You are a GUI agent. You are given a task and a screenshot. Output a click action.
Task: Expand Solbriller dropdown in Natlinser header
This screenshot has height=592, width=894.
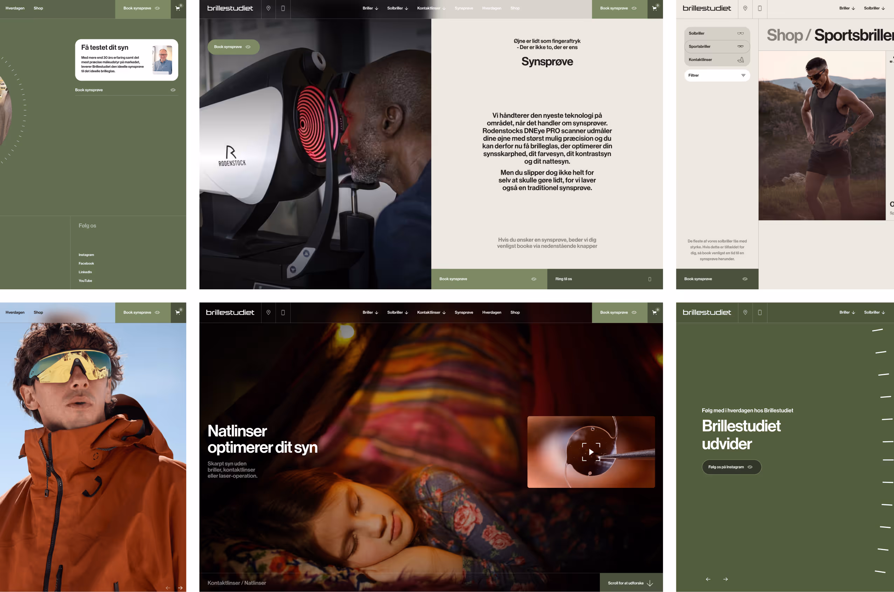click(397, 312)
